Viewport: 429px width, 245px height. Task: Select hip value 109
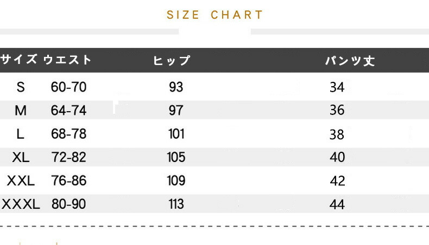(x=176, y=180)
